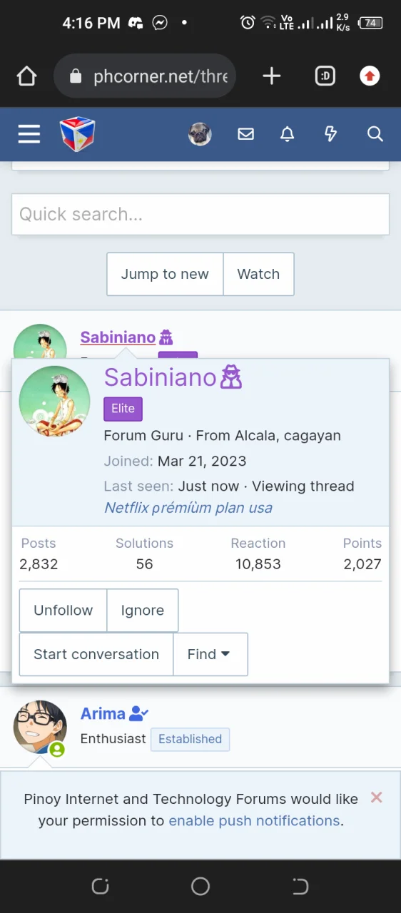Go to browser home page icon
Viewport: 401px width, 913px height.
26,76
